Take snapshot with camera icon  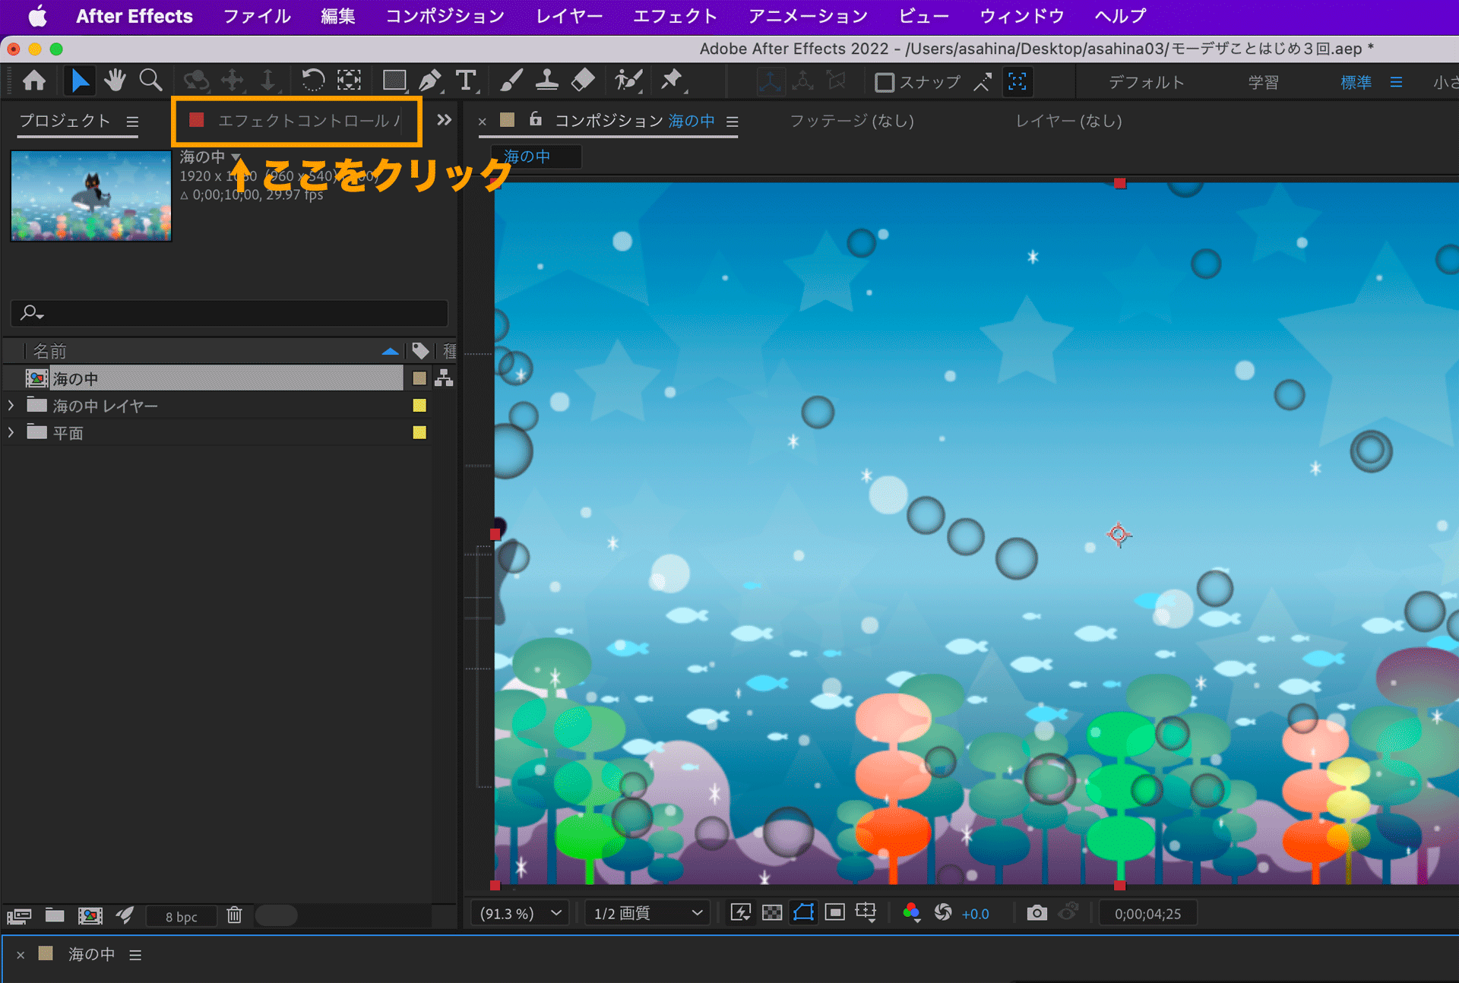coord(1036,913)
